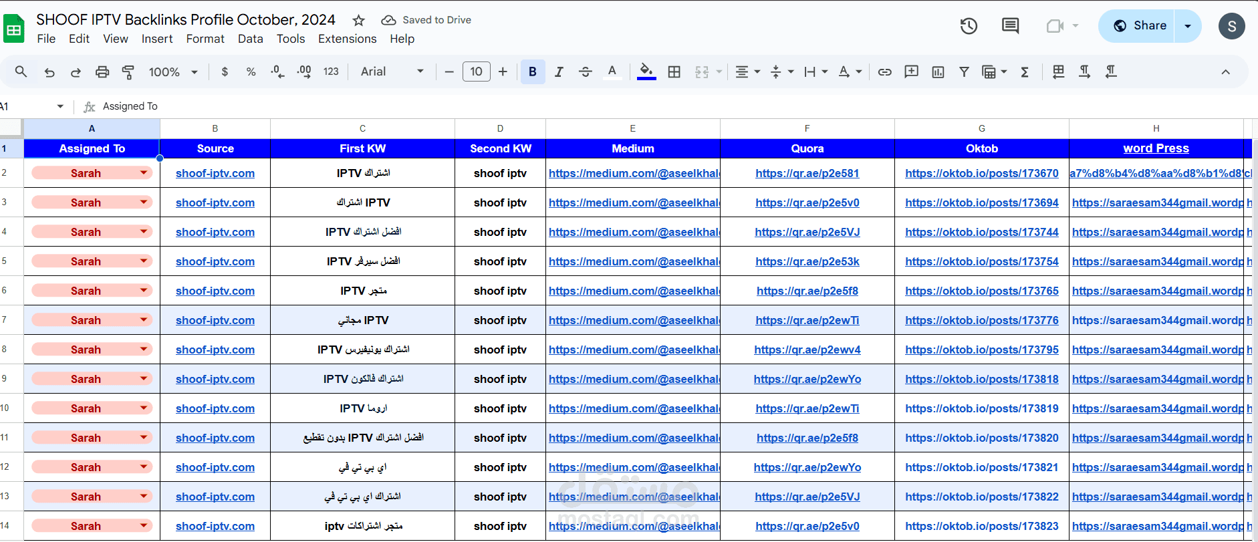Decrease decimal places
Screen dimensions: 1258x542
pos(277,72)
